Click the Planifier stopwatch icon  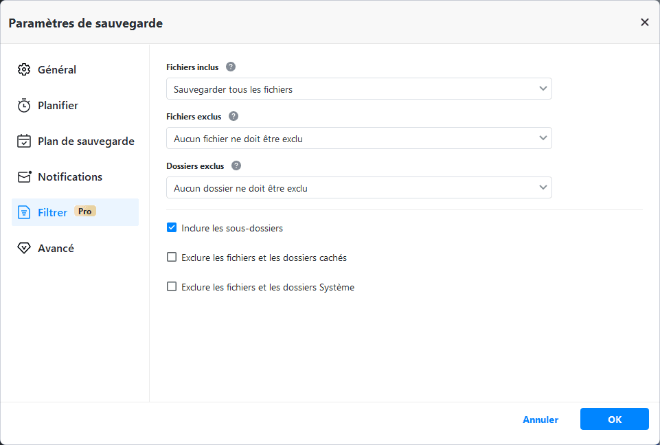[24, 106]
